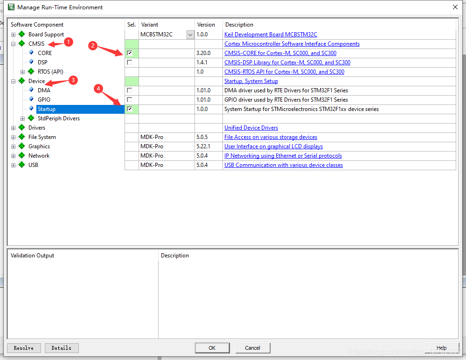The height and width of the screenshot is (360, 466).
Task: Click the Board Support green diamond icon
Action: [22, 34]
